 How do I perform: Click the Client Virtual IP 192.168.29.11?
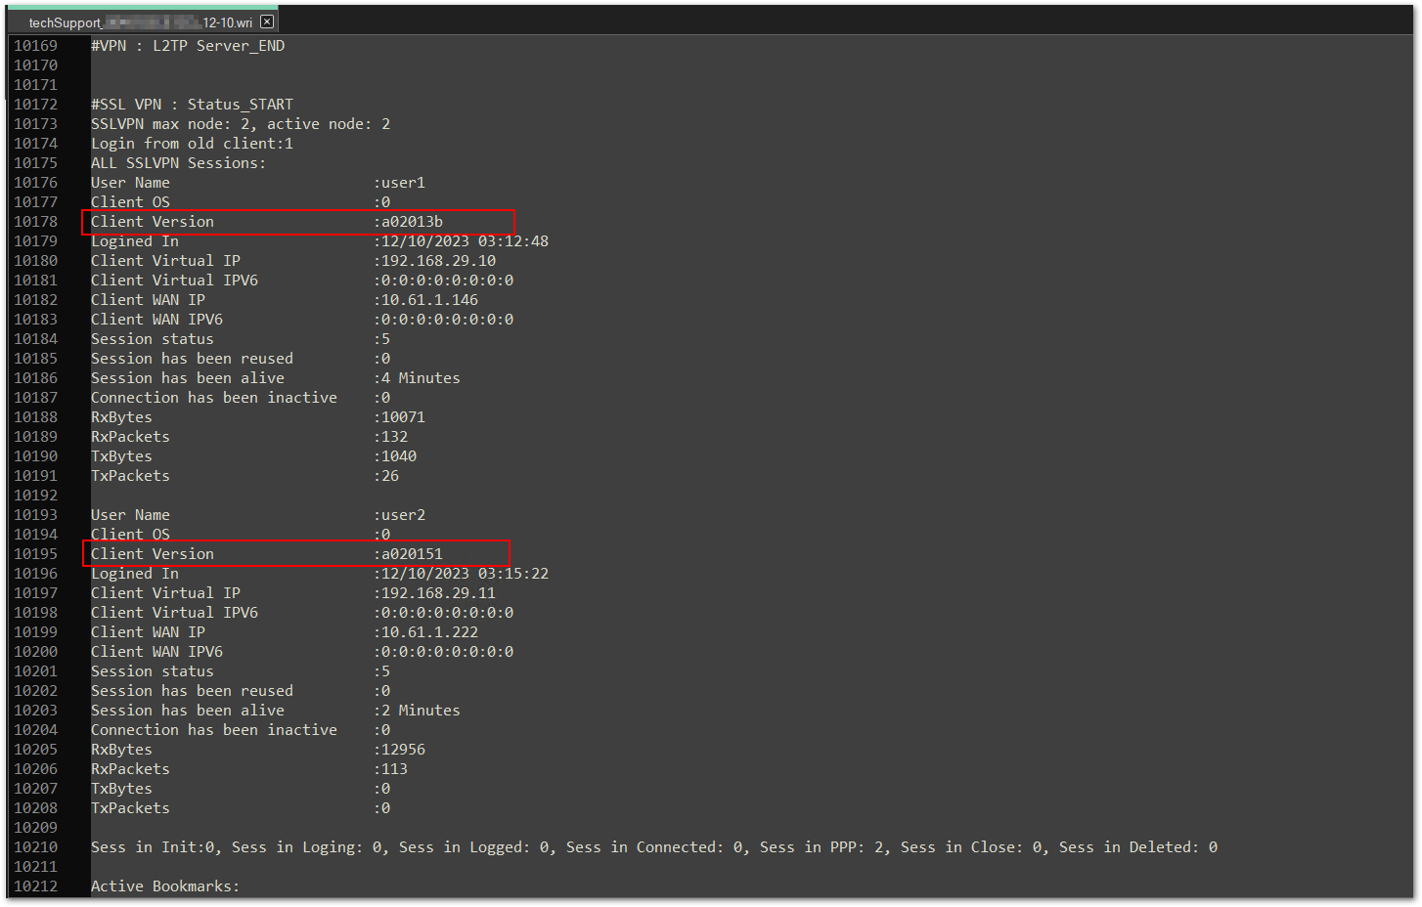tap(438, 593)
